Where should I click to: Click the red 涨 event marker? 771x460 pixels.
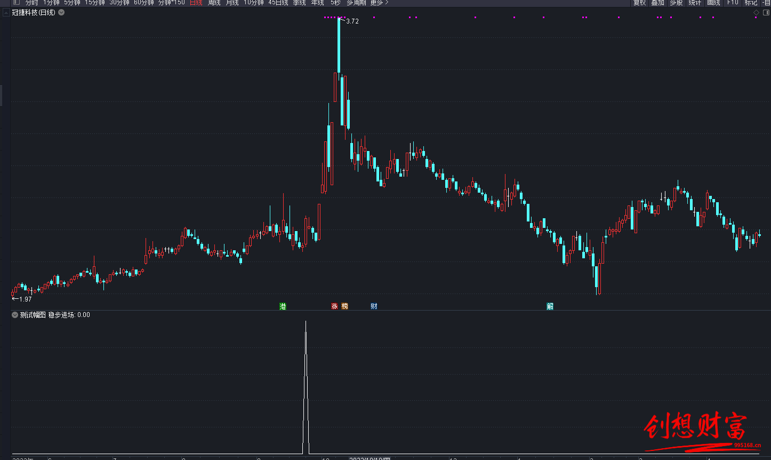(x=335, y=306)
